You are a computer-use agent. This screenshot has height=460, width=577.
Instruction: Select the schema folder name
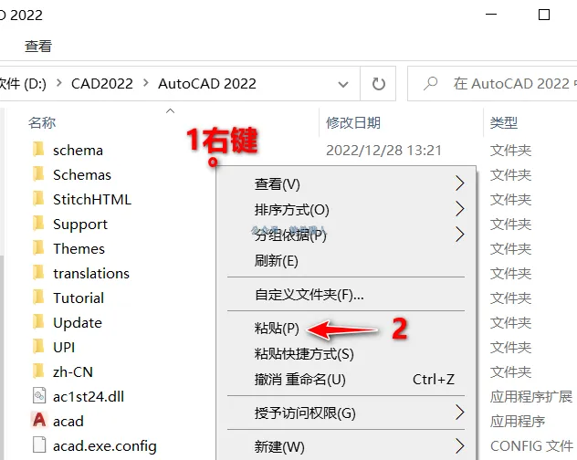pos(78,151)
